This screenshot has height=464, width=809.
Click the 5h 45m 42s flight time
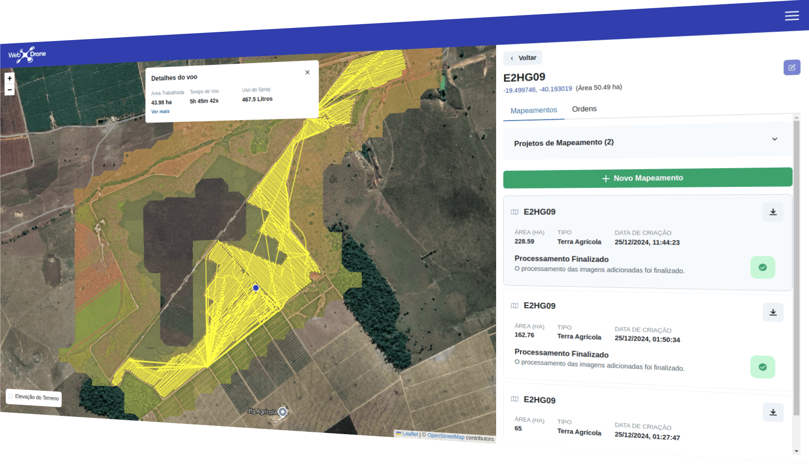[x=204, y=101]
